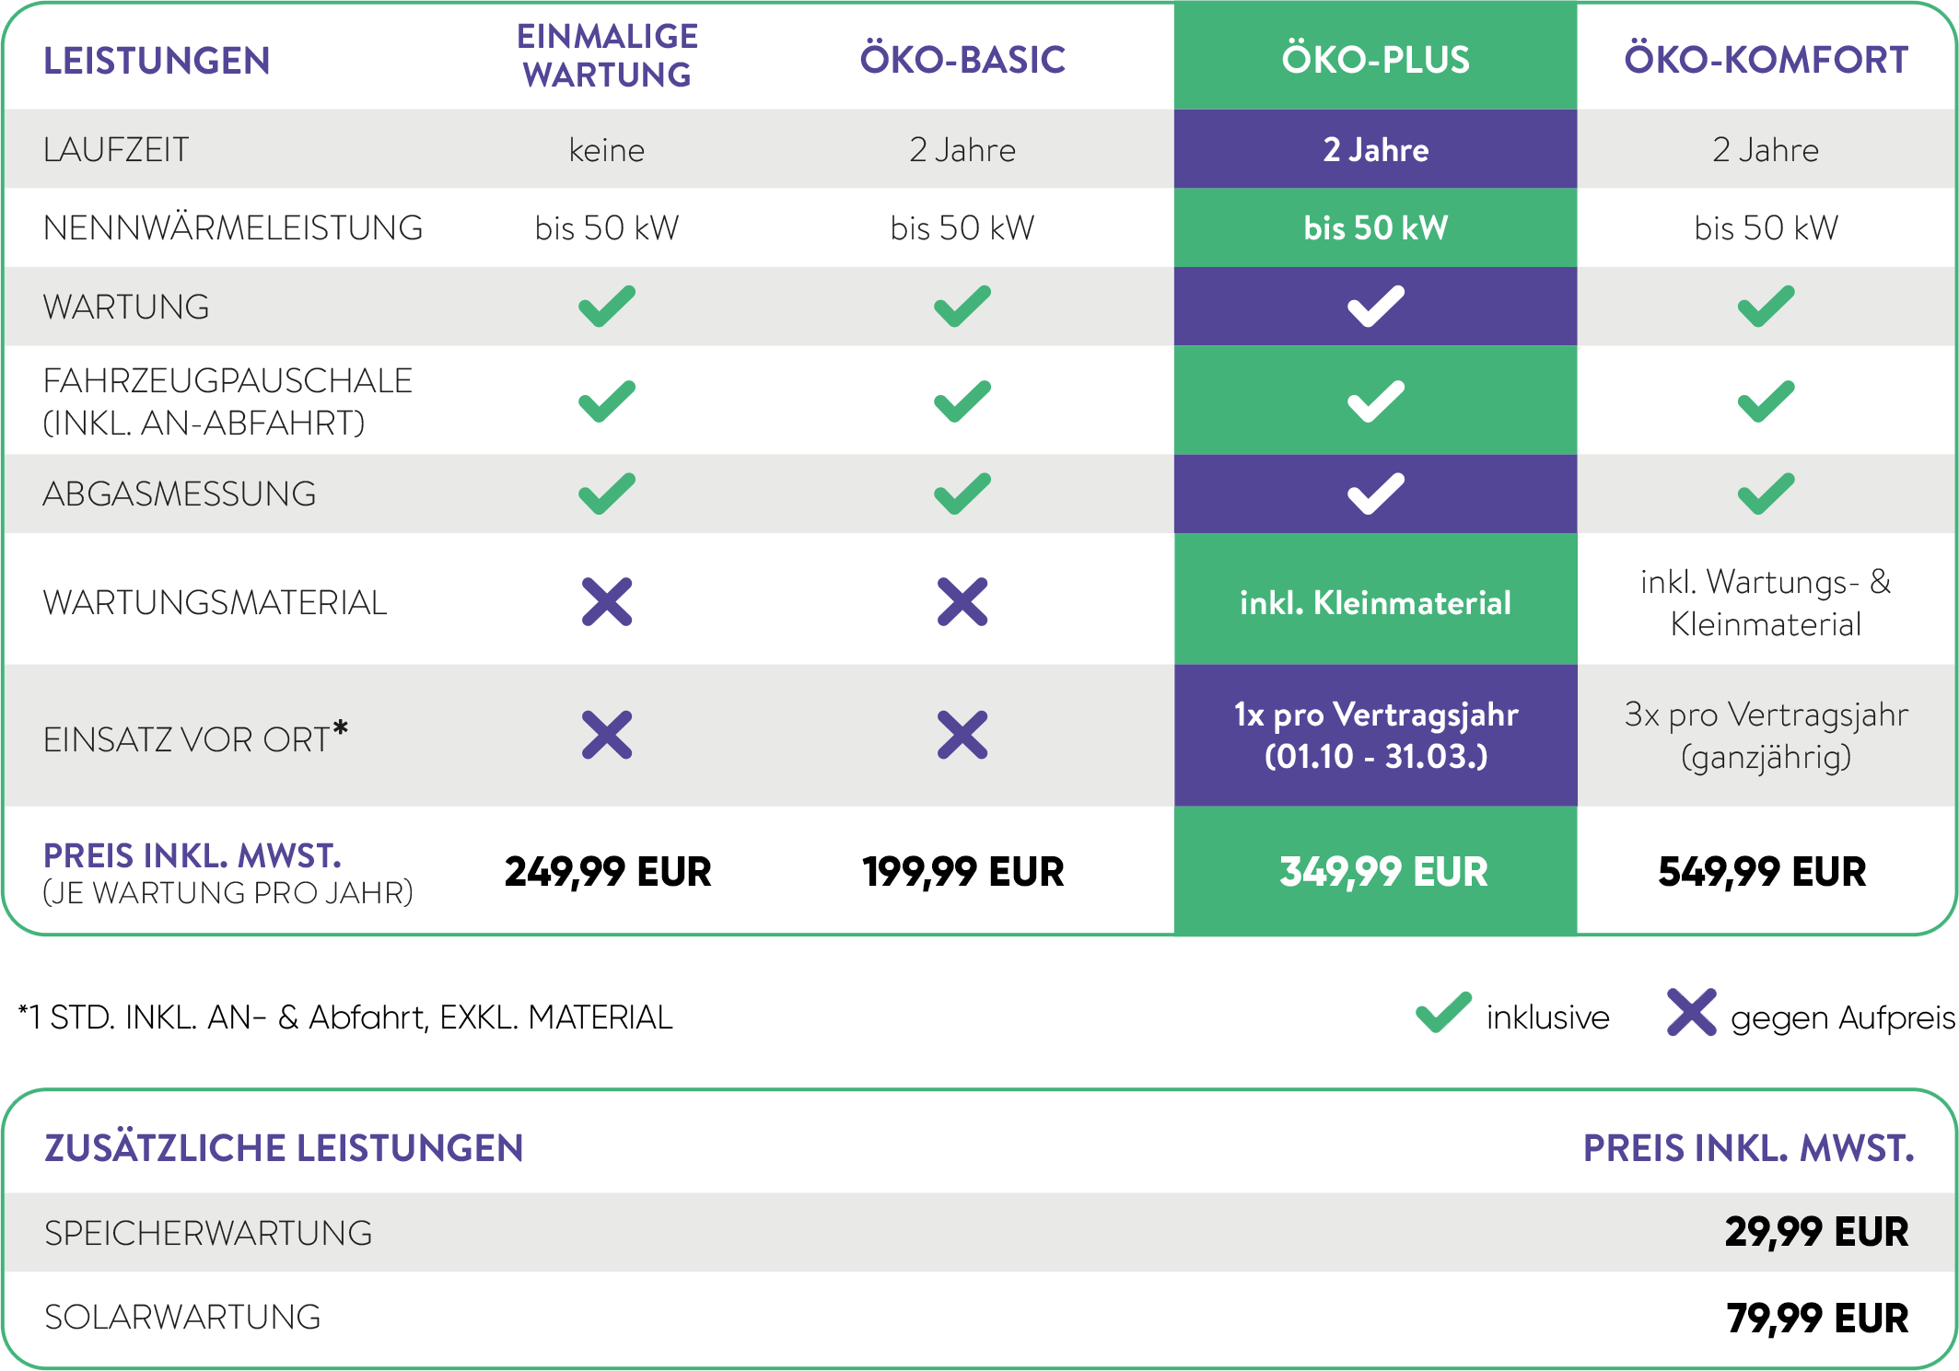Click the purple gegen Aufpreis legend X
Image resolution: width=1959 pixels, height=1371 pixels.
(1692, 1014)
